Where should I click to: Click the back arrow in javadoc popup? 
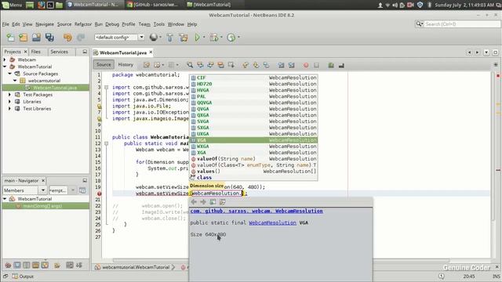click(x=194, y=202)
